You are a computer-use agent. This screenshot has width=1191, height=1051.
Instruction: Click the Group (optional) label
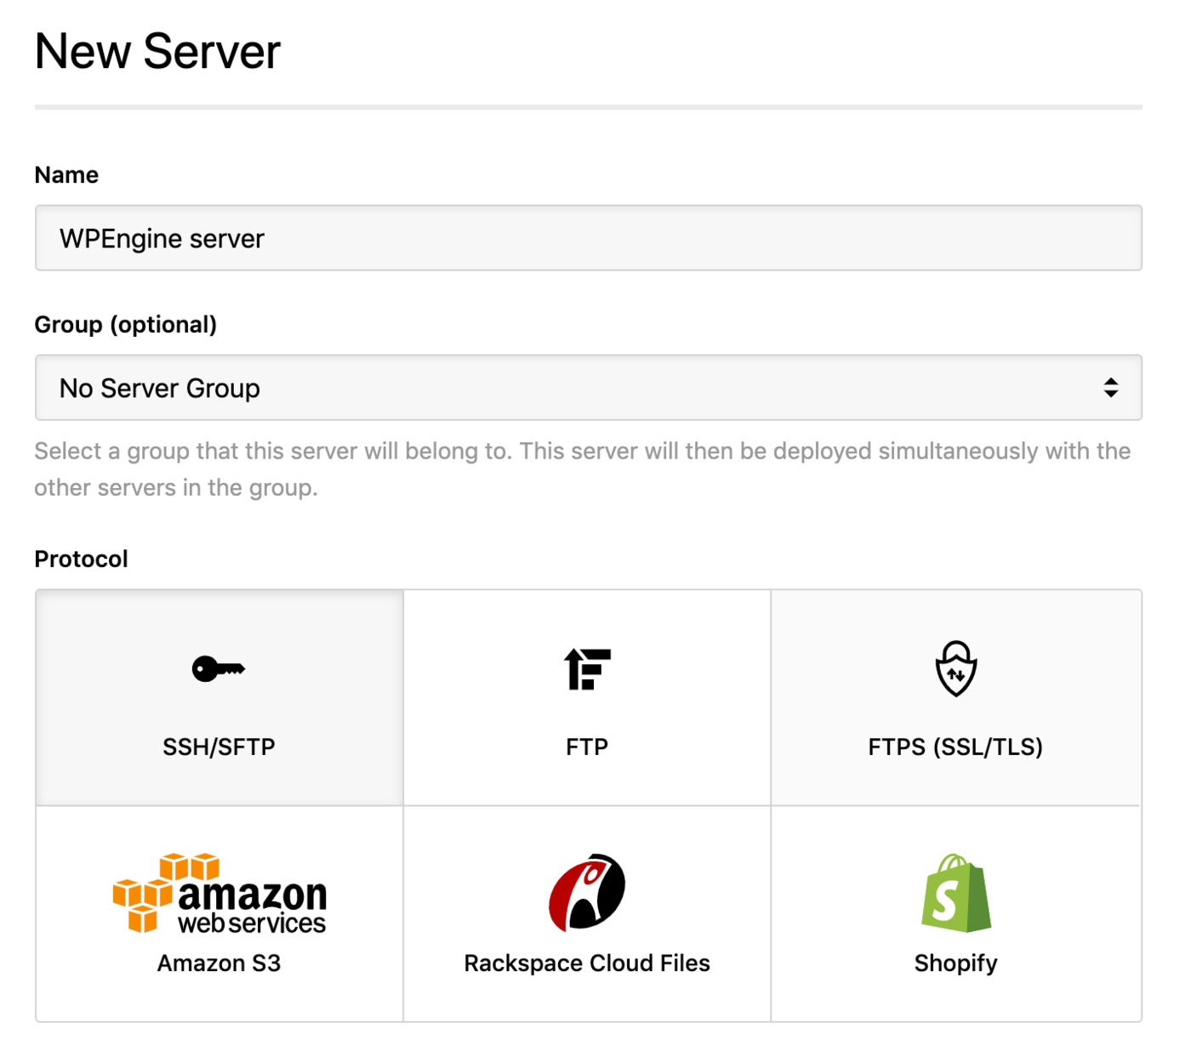(x=126, y=325)
